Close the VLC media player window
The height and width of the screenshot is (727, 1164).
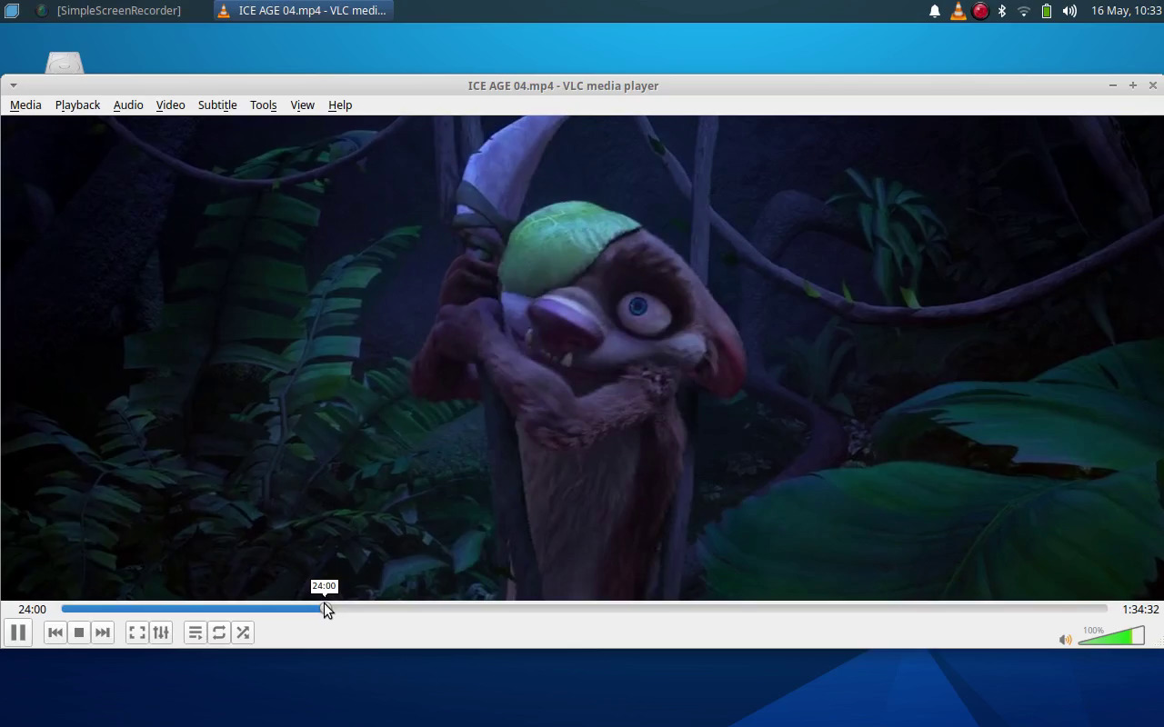click(1152, 85)
